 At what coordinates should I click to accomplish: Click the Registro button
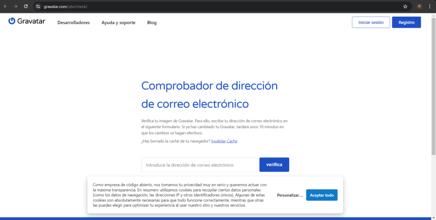(x=407, y=22)
